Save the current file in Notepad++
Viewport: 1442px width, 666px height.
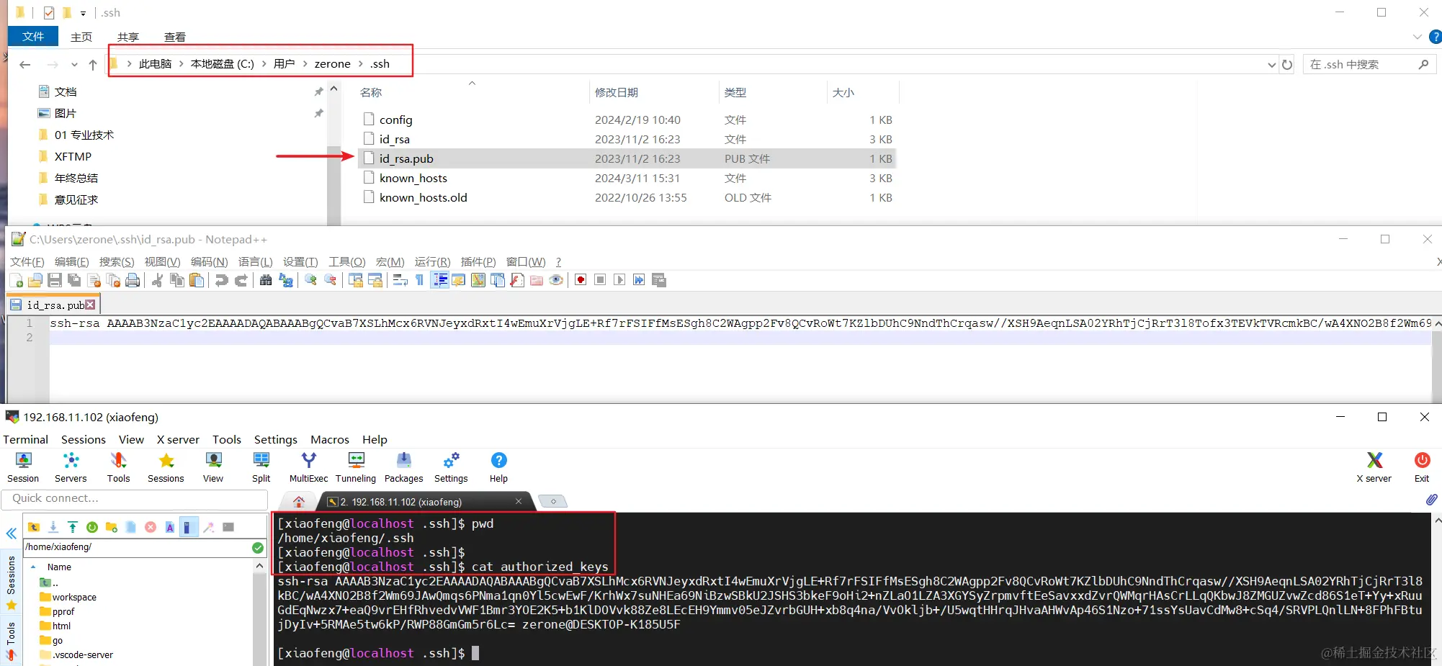[x=54, y=280]
